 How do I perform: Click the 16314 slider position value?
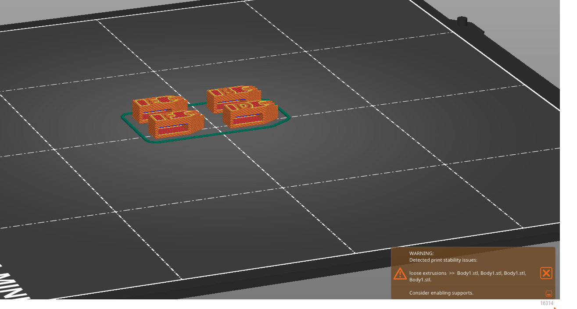(x=547, y=303)
